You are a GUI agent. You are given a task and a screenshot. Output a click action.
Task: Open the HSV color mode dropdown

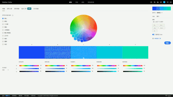pos(5,70)
